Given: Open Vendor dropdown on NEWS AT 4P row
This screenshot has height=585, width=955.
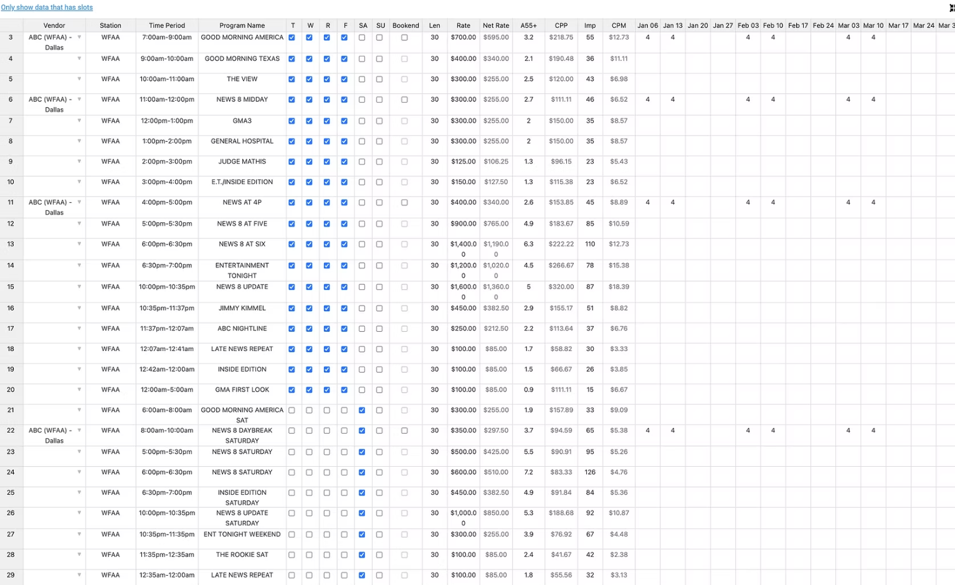Looking at the screenshot, I should (80, 202).
